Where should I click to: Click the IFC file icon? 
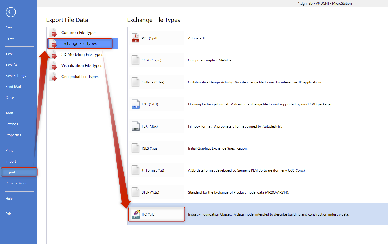(x=136, y=214)
